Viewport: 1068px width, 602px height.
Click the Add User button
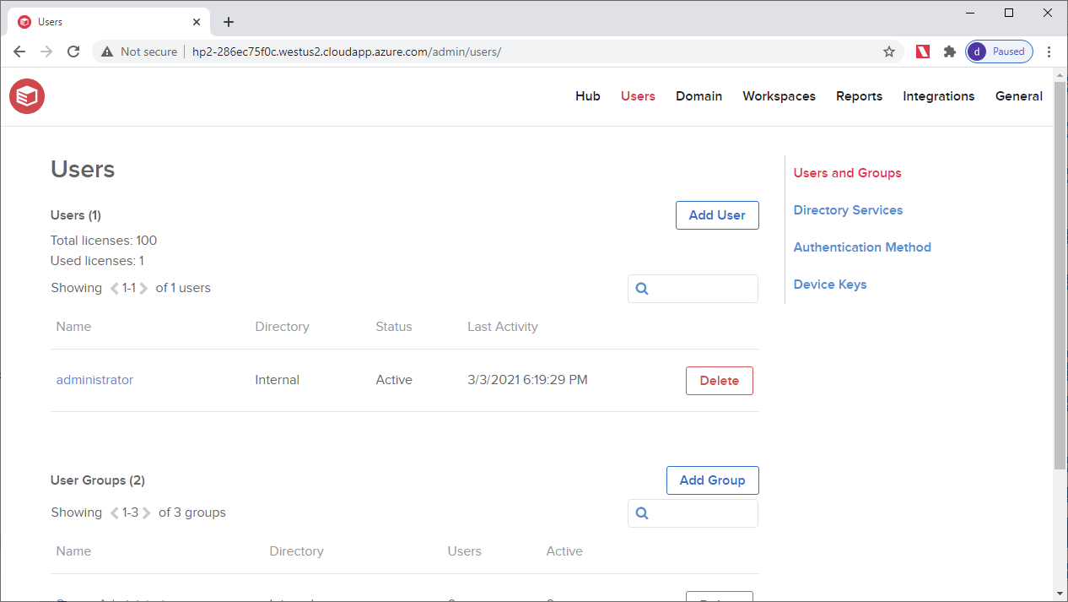pyautogui.click(x=716, y=215)
